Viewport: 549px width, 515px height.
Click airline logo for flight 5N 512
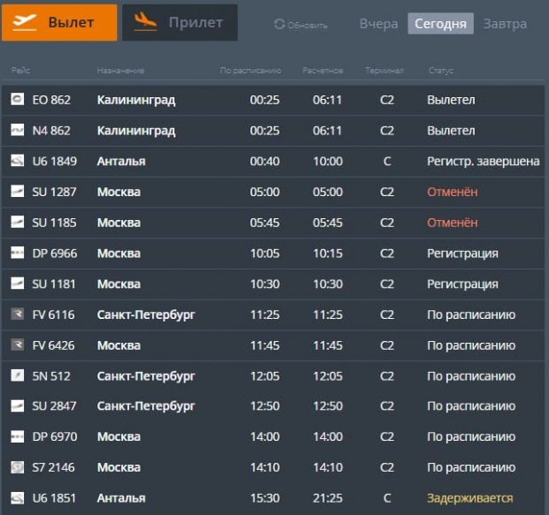[18, 375]
